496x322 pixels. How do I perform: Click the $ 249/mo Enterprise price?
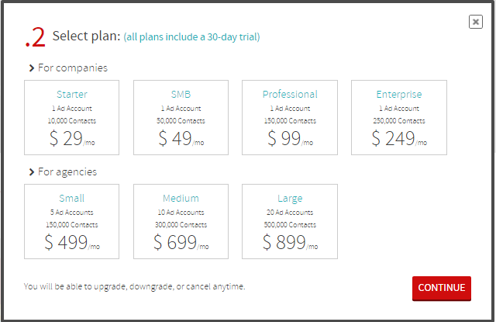click(398, 139)
